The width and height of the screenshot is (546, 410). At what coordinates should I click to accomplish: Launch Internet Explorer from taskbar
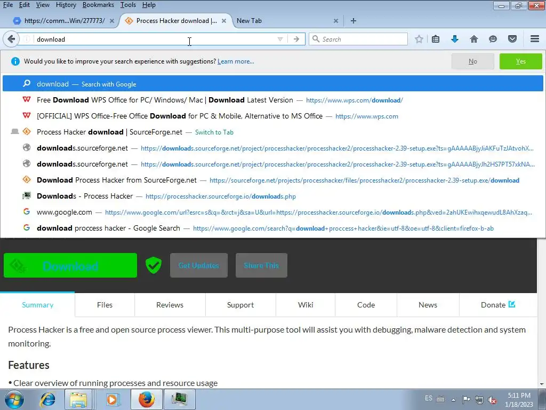(x=47, y=399)
